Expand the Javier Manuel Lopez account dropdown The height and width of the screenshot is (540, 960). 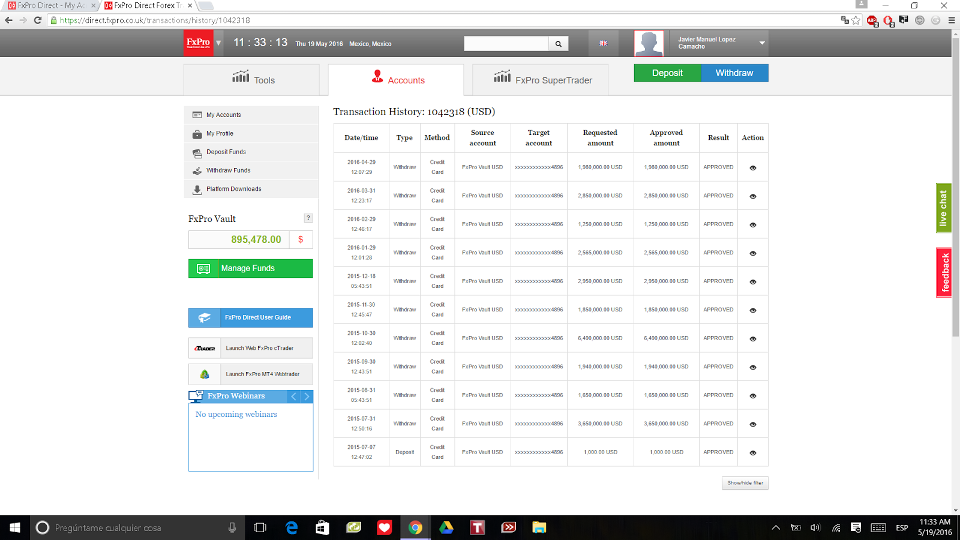tap(762, 43)
